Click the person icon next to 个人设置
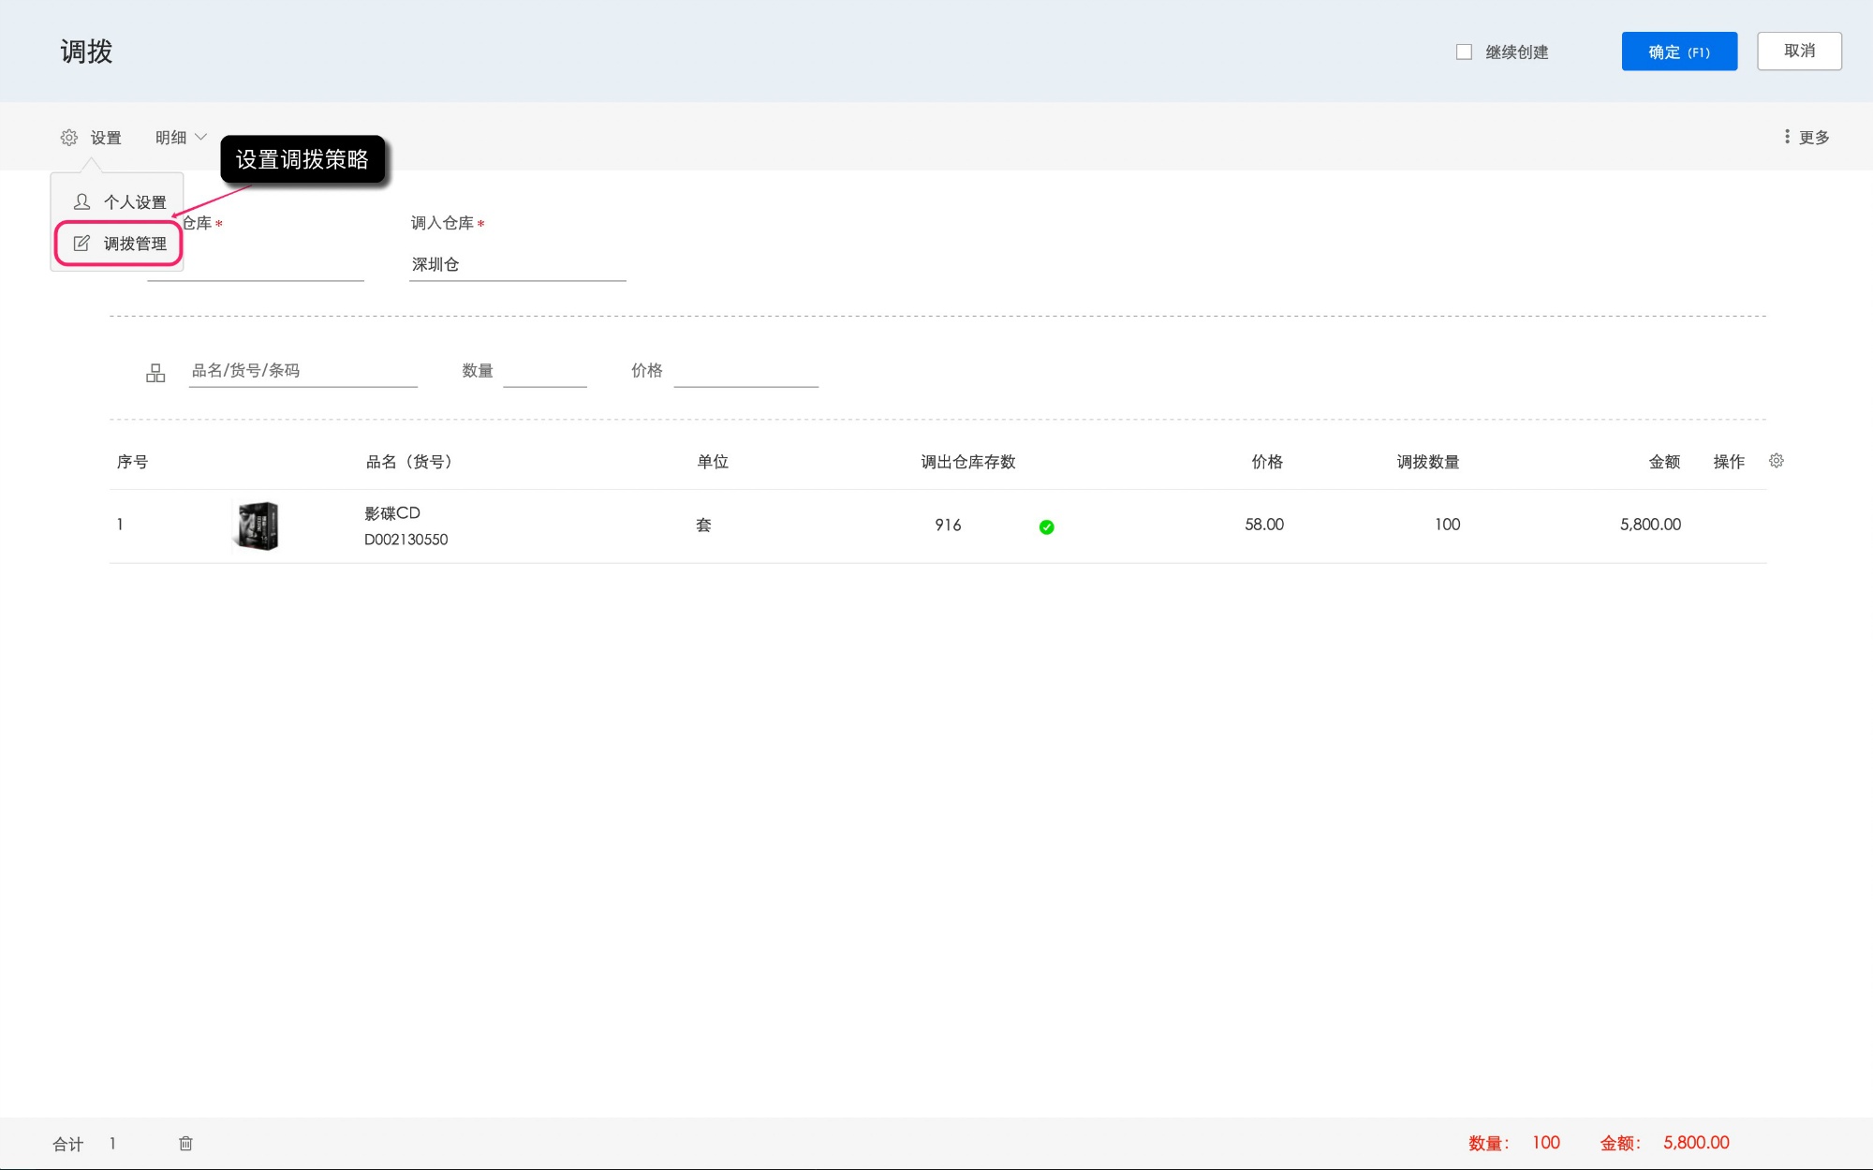1873x1170 pixels. pos(81,201)
